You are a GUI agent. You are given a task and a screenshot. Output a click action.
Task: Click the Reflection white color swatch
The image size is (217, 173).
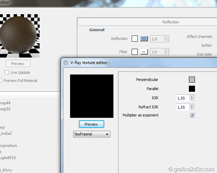[x=135, y=39]
